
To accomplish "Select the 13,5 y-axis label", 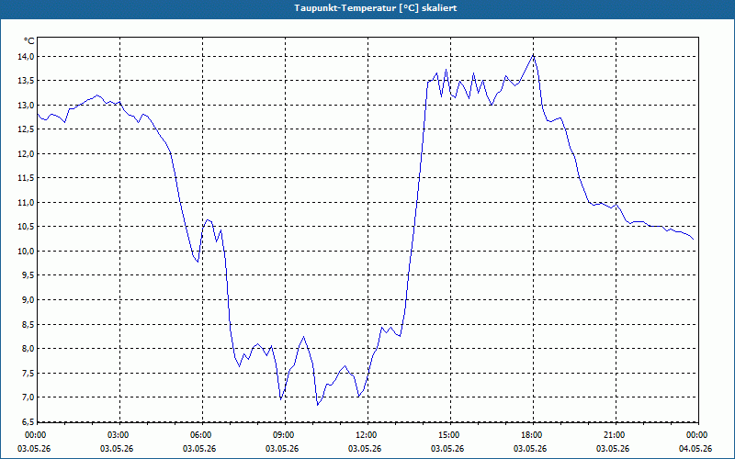I will coord(26,81).
